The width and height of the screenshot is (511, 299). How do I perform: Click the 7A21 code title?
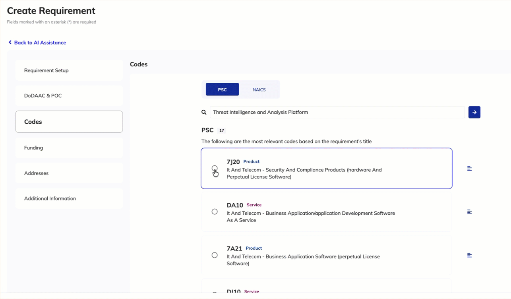[x=234, y=249]
